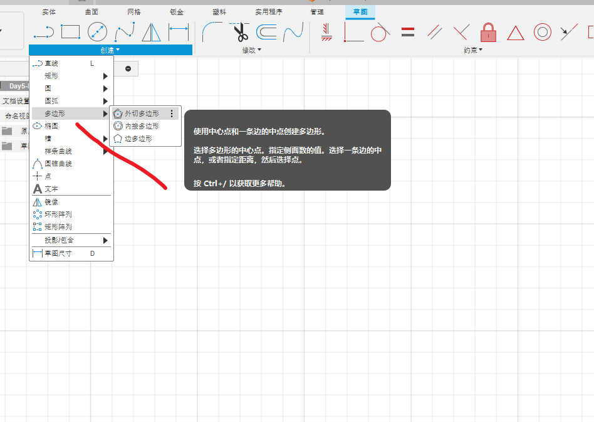The width and height of the screenshot is (594, 422).
Task: Select the Parallel constraint icon
Action: 435,32
